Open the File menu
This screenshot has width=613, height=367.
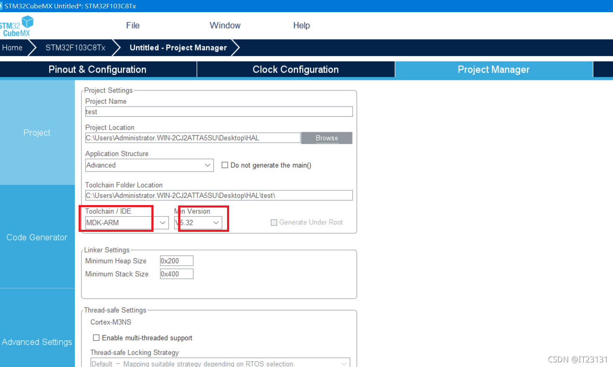point(133,26)
